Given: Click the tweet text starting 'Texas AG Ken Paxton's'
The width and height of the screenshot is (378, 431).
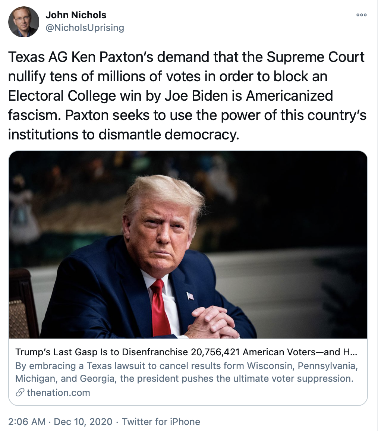Looking at the screenshot, I should click(x=186, y=57).
